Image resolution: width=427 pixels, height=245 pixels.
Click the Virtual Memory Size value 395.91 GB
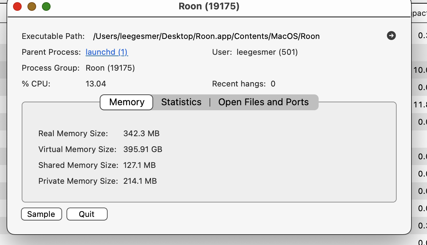[x=143, y=150]
